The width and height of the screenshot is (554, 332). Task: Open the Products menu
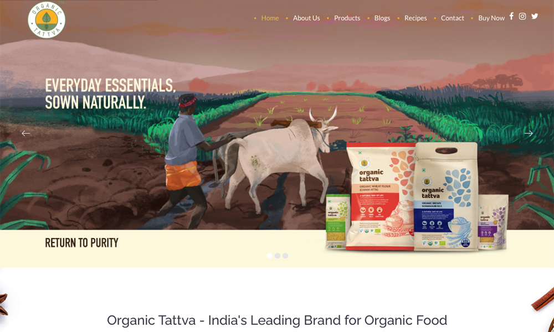(347, 18)
